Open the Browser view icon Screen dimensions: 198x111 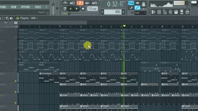[x=165, y=12]
